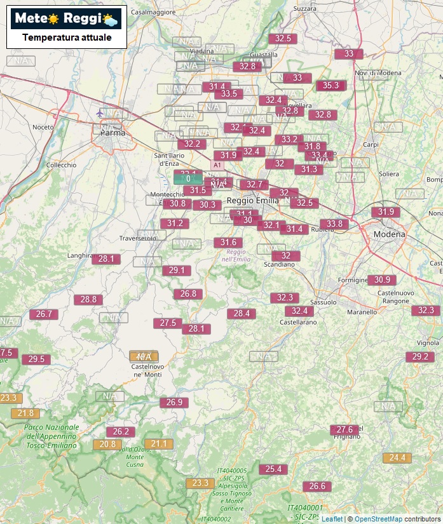This screenshot has width=443, height=524.
Task: Open the 28.8 station marker
Action: [x=88, y=299]
